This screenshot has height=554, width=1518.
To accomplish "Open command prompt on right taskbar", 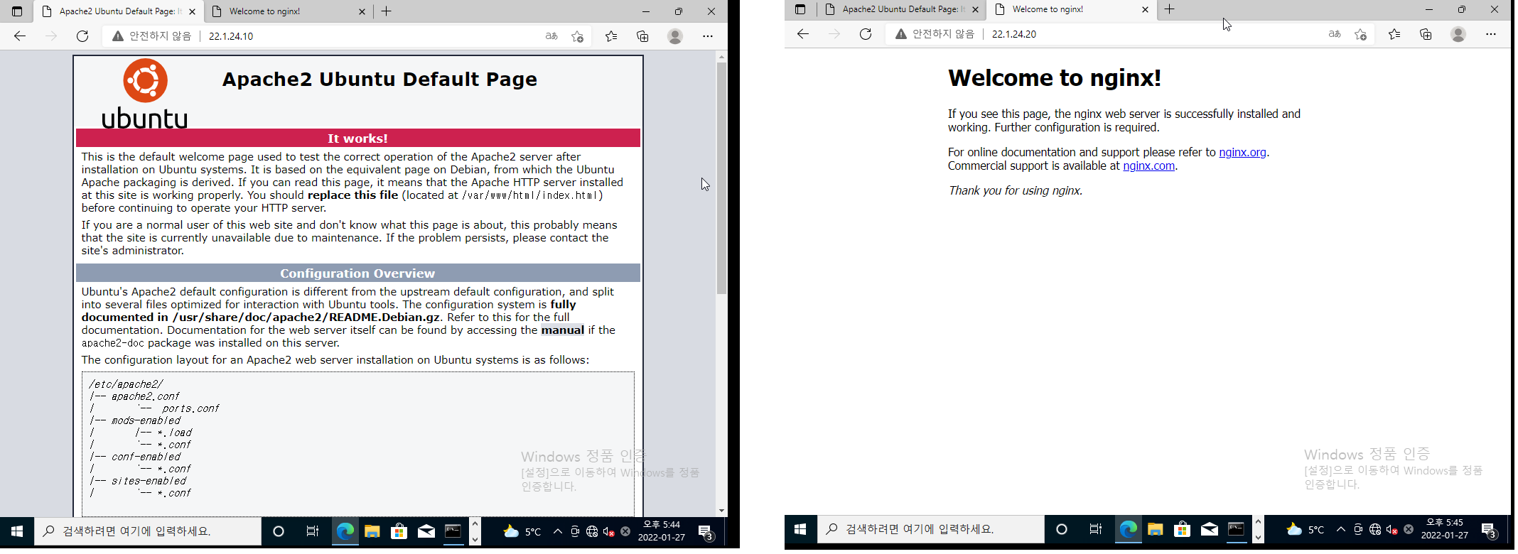I will click(1236, 529).
